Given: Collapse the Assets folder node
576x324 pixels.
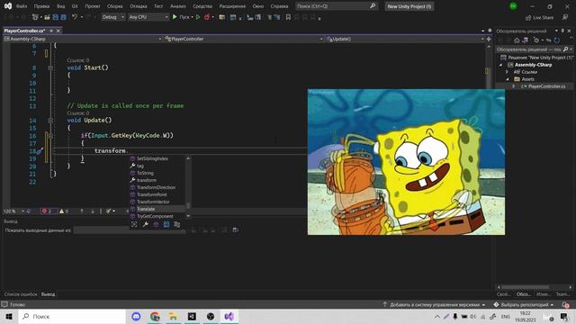Looking at the screenshot, I should pyautogui.click(x=508, y=79).
